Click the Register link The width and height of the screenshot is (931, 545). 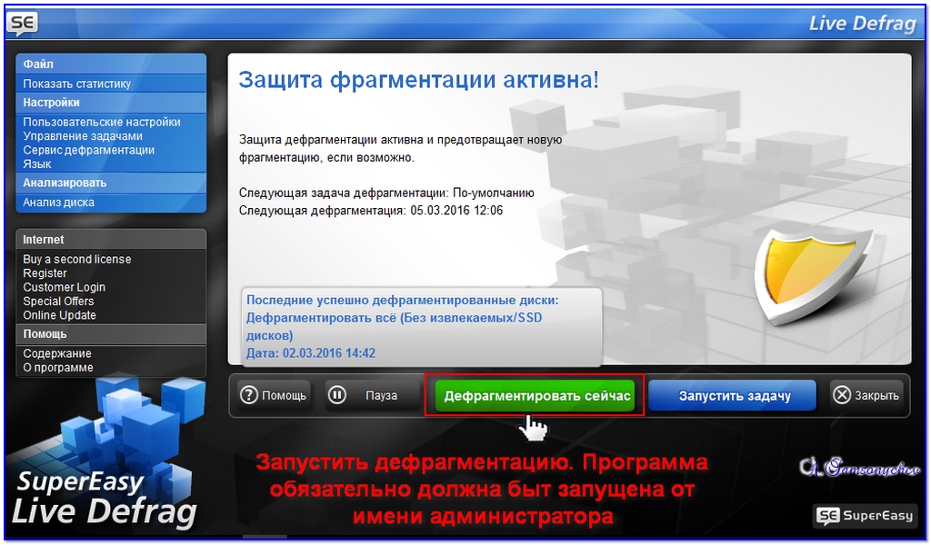[45, 273]
